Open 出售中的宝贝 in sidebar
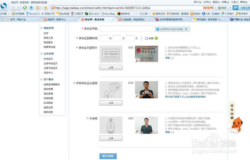 (x=50, y=64)
